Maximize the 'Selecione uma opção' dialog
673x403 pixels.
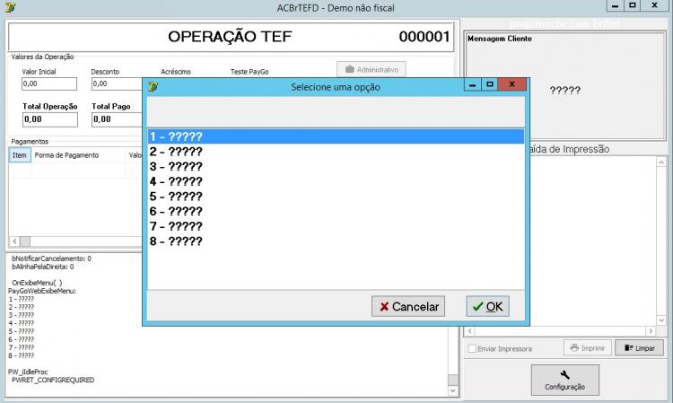[490, 84]
